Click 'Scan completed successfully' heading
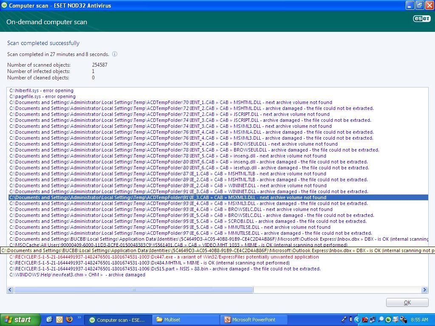The height and width of the screenshot is (326, 435). (43, 43)
